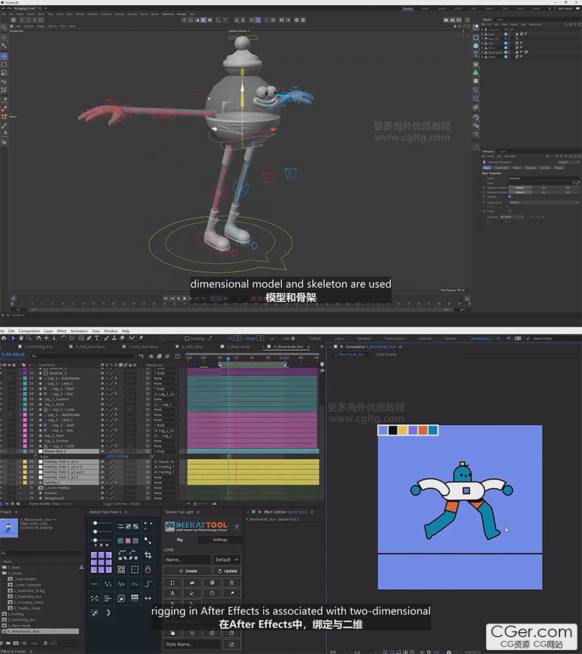Select the Standard layout tab in Cinema 4D
This screenshot has width=582, height=654.
click(x=408, y=9)
